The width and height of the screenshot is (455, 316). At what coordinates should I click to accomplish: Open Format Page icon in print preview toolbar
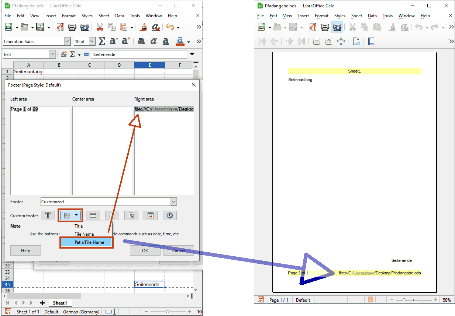(x=356, y=41)
